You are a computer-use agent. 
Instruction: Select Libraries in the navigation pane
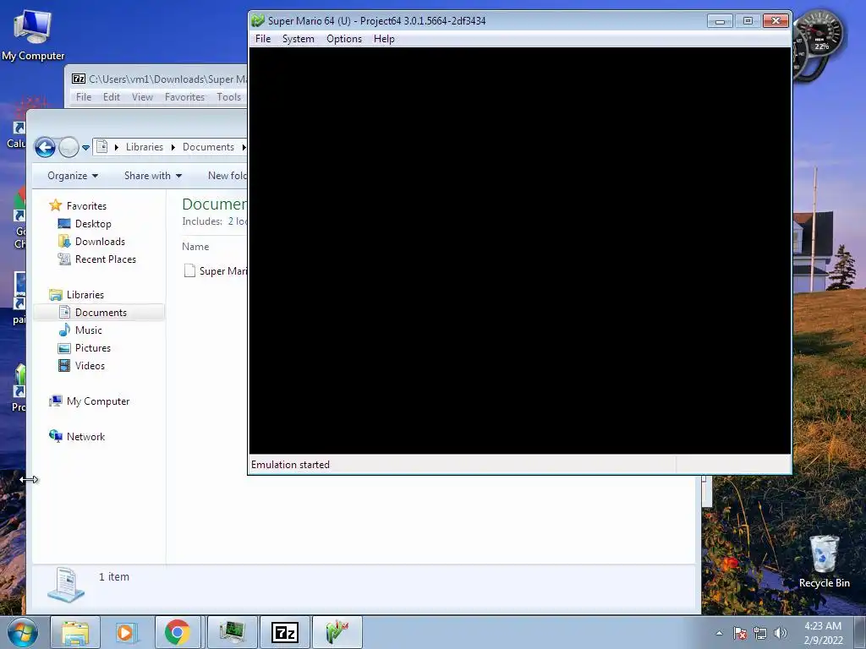(85, 295)
